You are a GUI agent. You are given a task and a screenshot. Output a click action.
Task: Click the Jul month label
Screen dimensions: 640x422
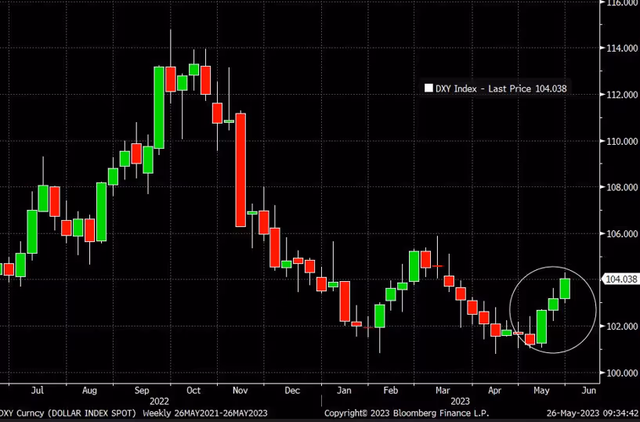tap(37, 390)
